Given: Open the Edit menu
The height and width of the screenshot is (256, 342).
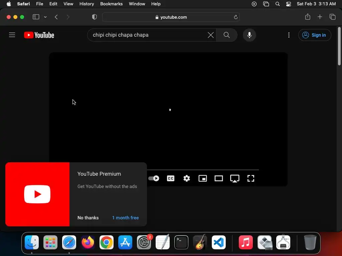Looking at the screenshot, I should (53, 4).
